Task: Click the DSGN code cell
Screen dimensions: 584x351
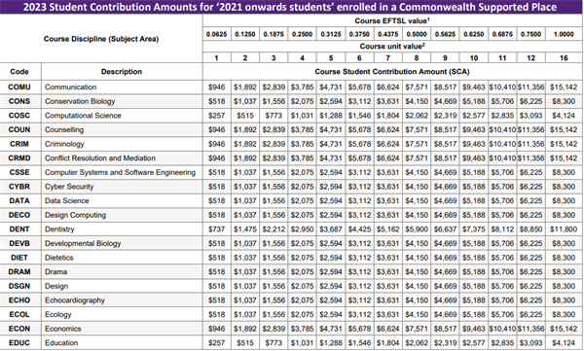Action: tap(19, 286)
